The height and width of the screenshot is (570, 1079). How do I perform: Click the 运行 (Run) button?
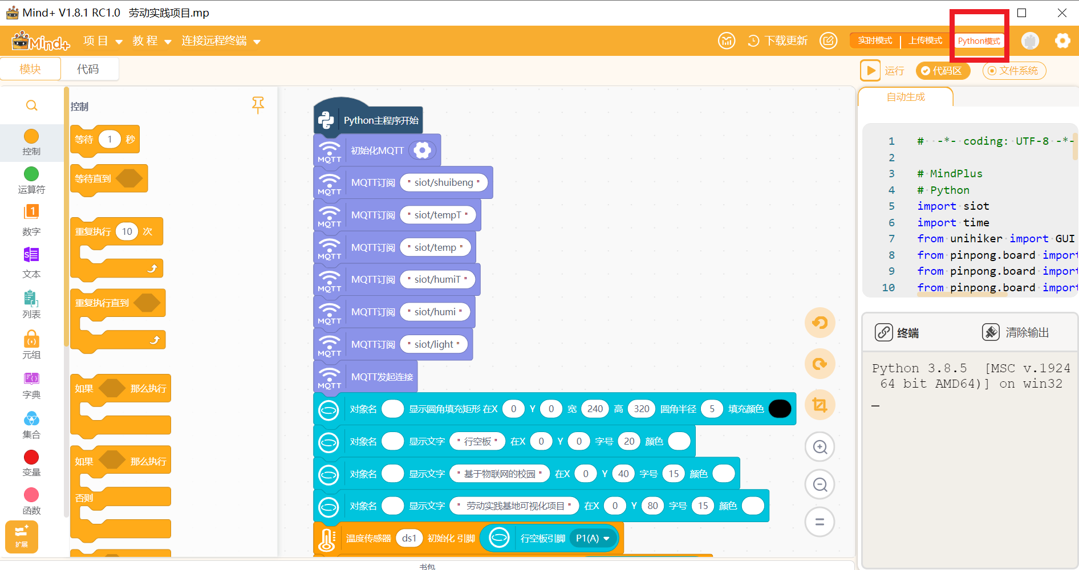[883, 71]
